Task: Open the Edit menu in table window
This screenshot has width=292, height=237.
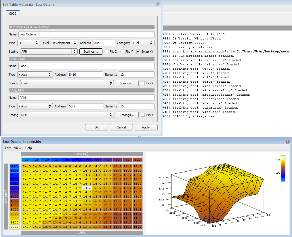Action: [8, 148]
